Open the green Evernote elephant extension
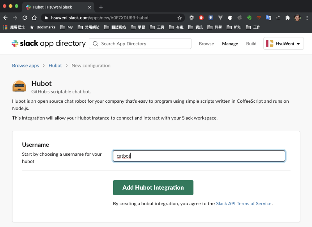Screen dimensions: 312x227 (x=249, y=18)
